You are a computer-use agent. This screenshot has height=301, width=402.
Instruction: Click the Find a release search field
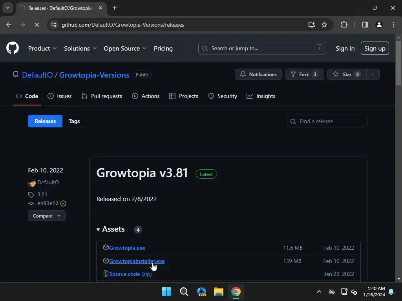(x=327, y=121)
